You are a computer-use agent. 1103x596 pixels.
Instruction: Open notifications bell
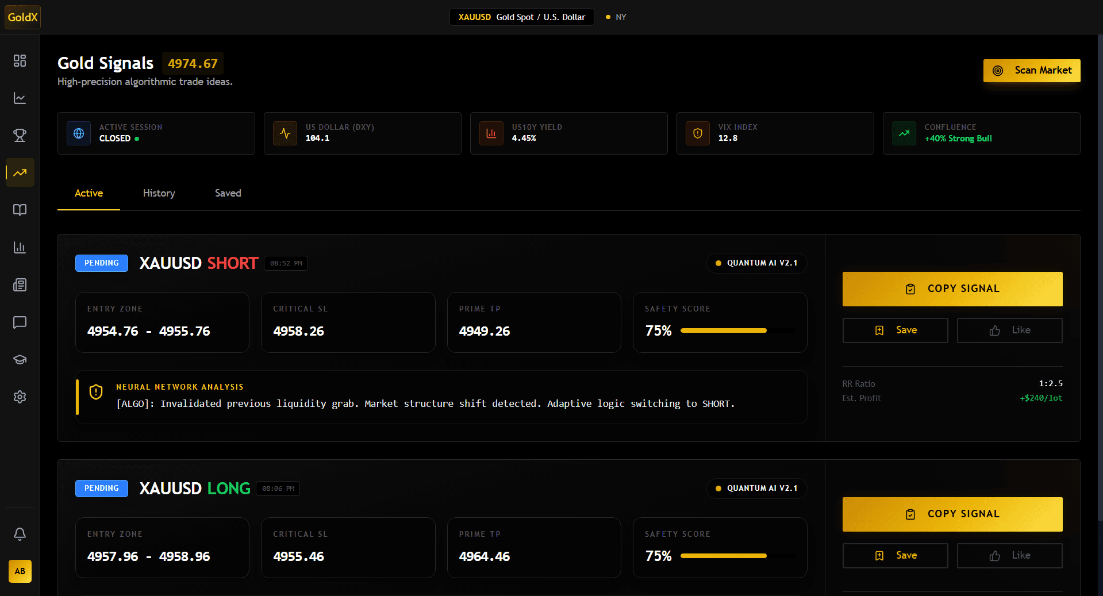[20, 534]
